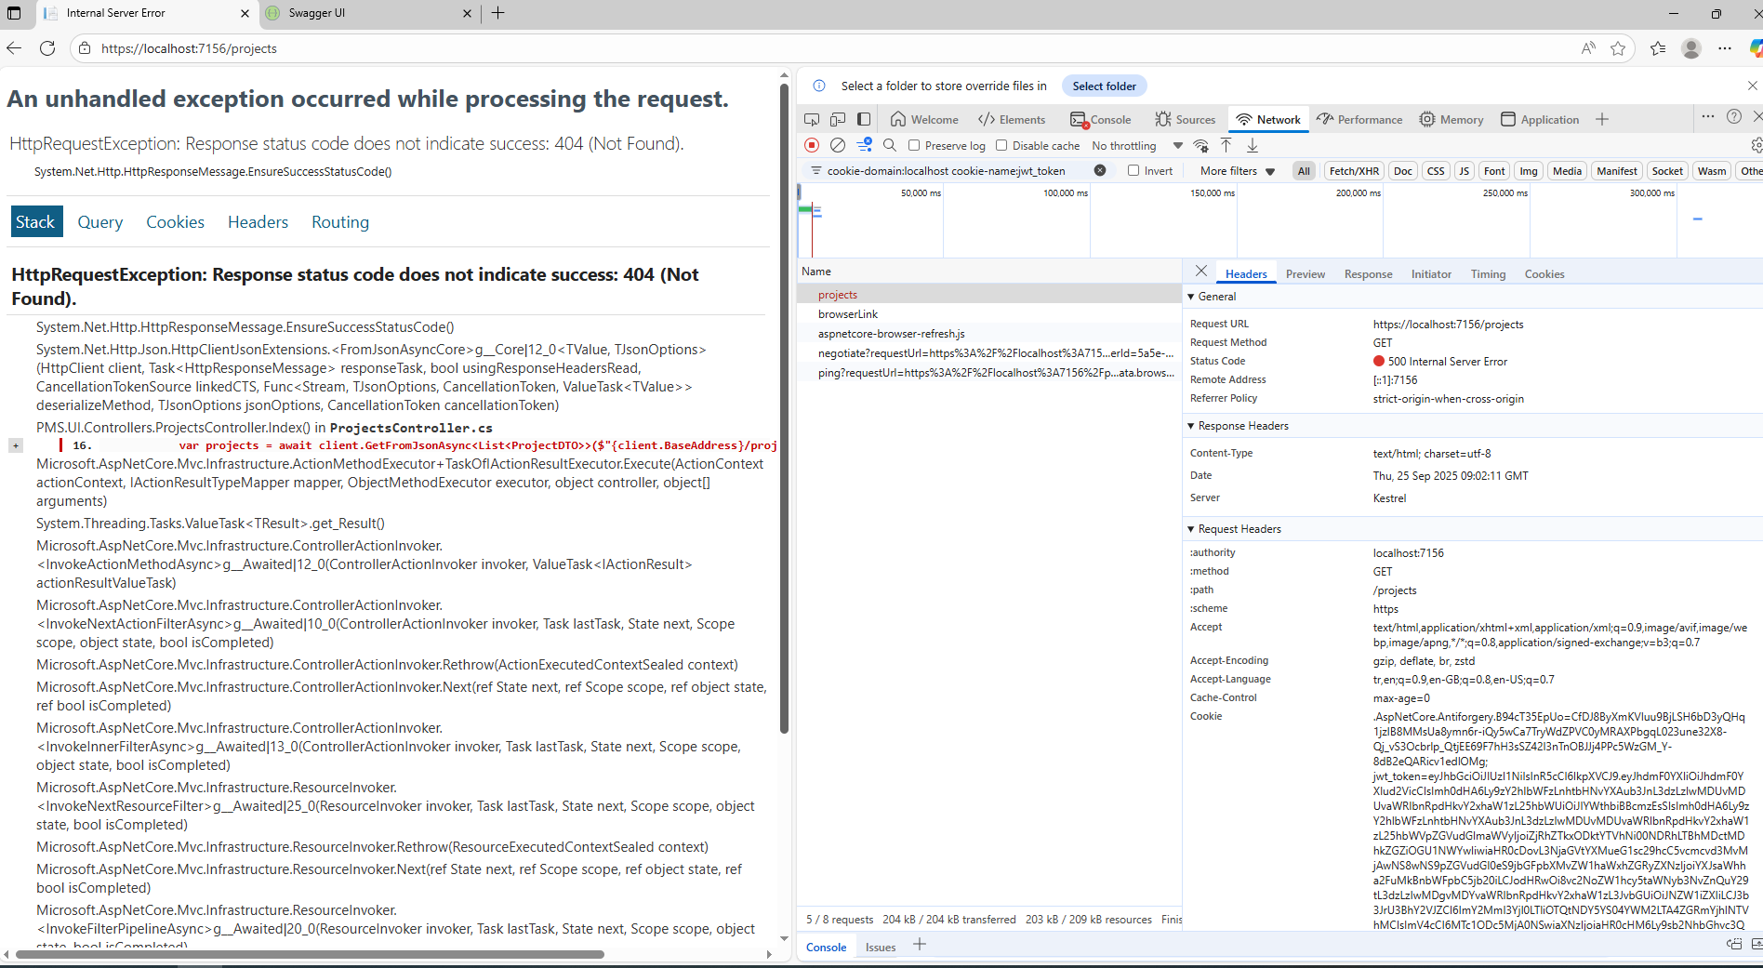Image resolution: width=1763 pixels, height=968 pixels.
Task: Enable the Invert filter checkbox
Action: [x=1133, y=170]
